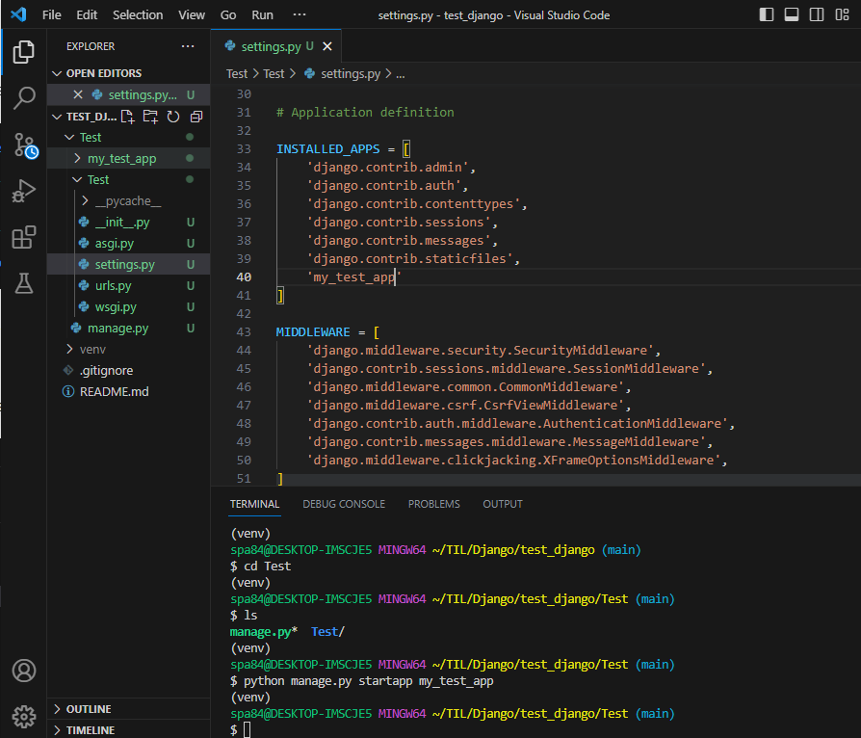Close settings.py in Open Editors list
The height and width of the screenshot is (738, 861).
[78, 94]
